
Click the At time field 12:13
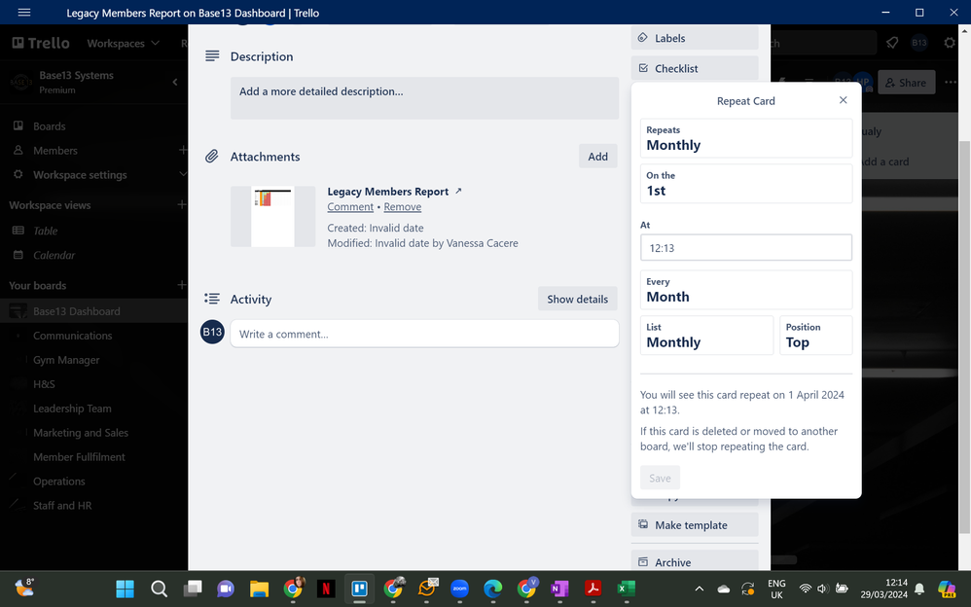pos(745,248)
